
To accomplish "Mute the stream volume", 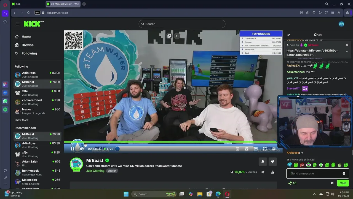I will 82,149.
